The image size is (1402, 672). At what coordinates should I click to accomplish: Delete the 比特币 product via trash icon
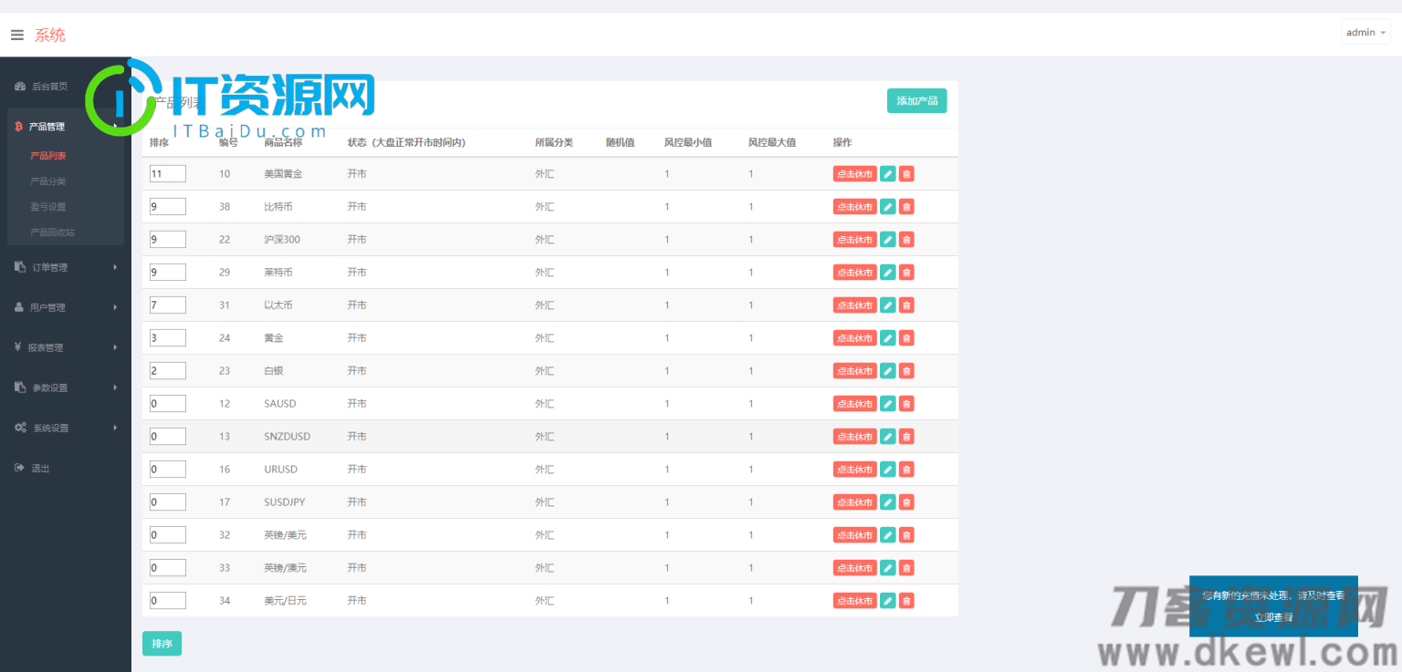tap(906, 207)
